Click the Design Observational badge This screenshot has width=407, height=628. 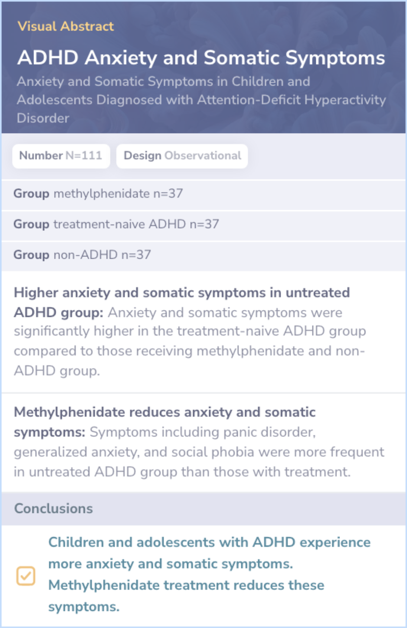click(182, 156)
